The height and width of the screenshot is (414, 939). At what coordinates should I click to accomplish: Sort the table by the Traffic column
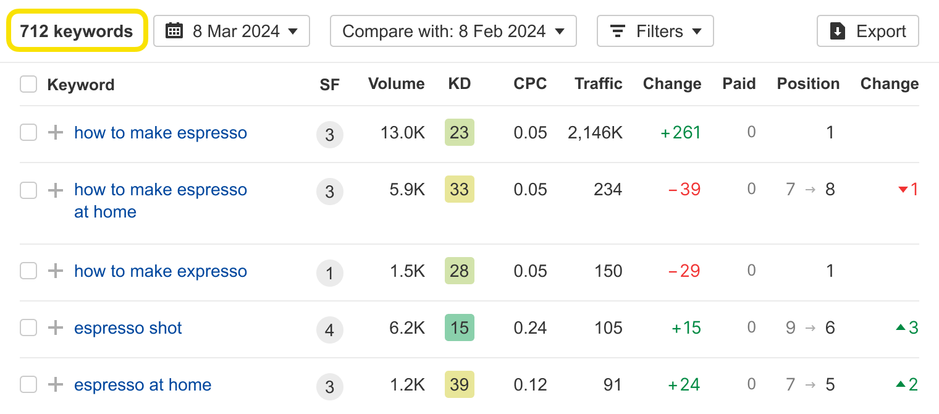click(x=598, y=84)
